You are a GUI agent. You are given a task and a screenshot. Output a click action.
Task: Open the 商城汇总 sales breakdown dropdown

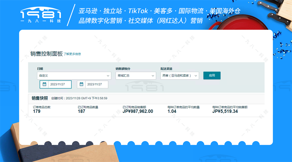pyautogui.click(x=136, y=76)
